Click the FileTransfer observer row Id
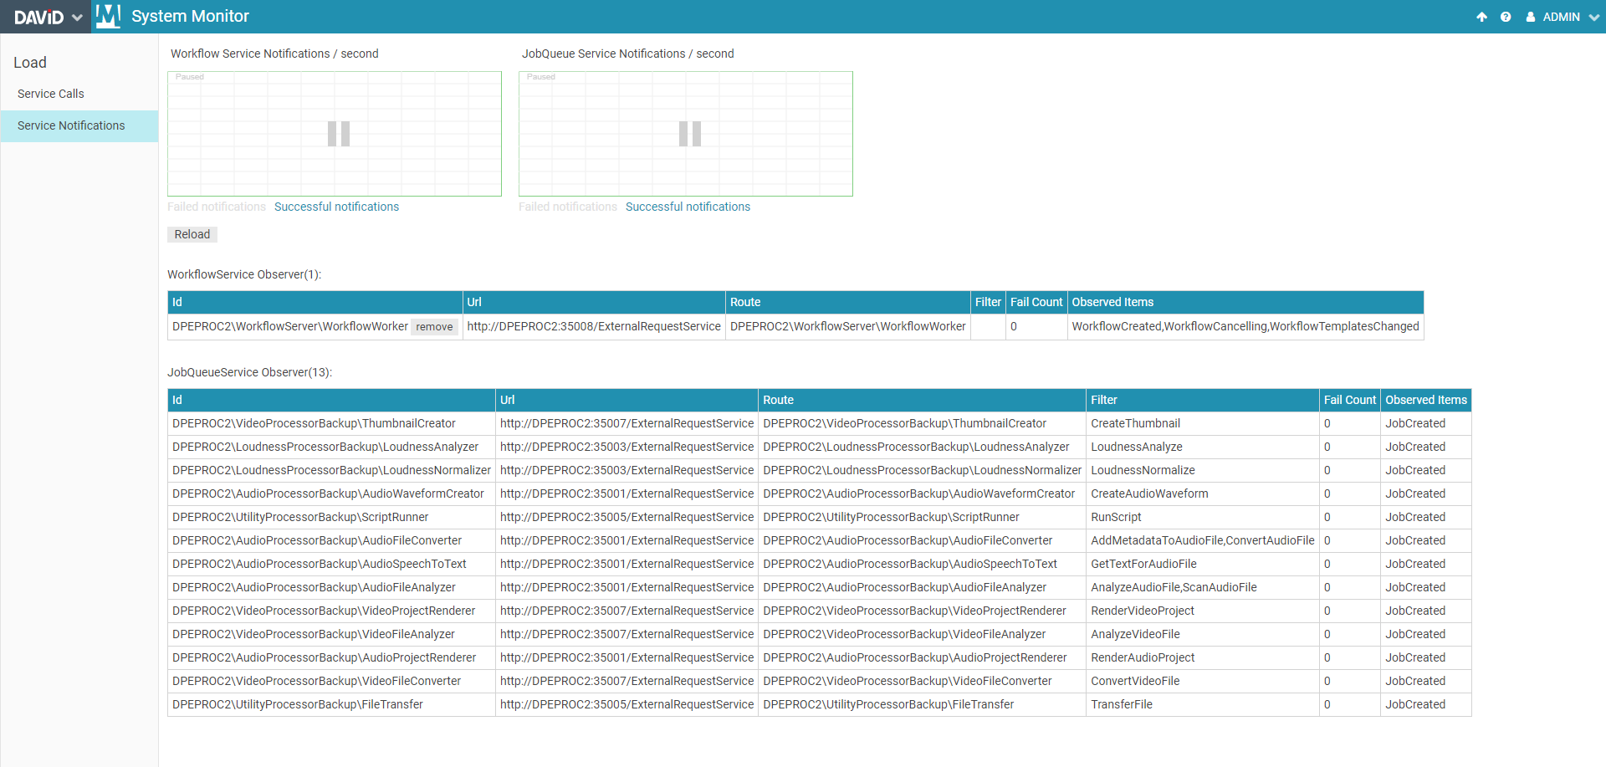Viewport: 1606px width, 767px height. 298,704
